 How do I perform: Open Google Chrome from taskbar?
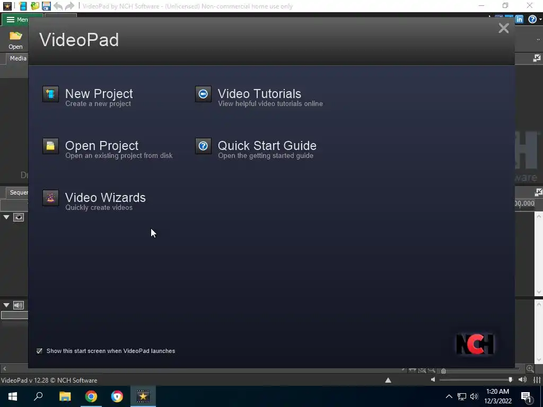[91, 396]
